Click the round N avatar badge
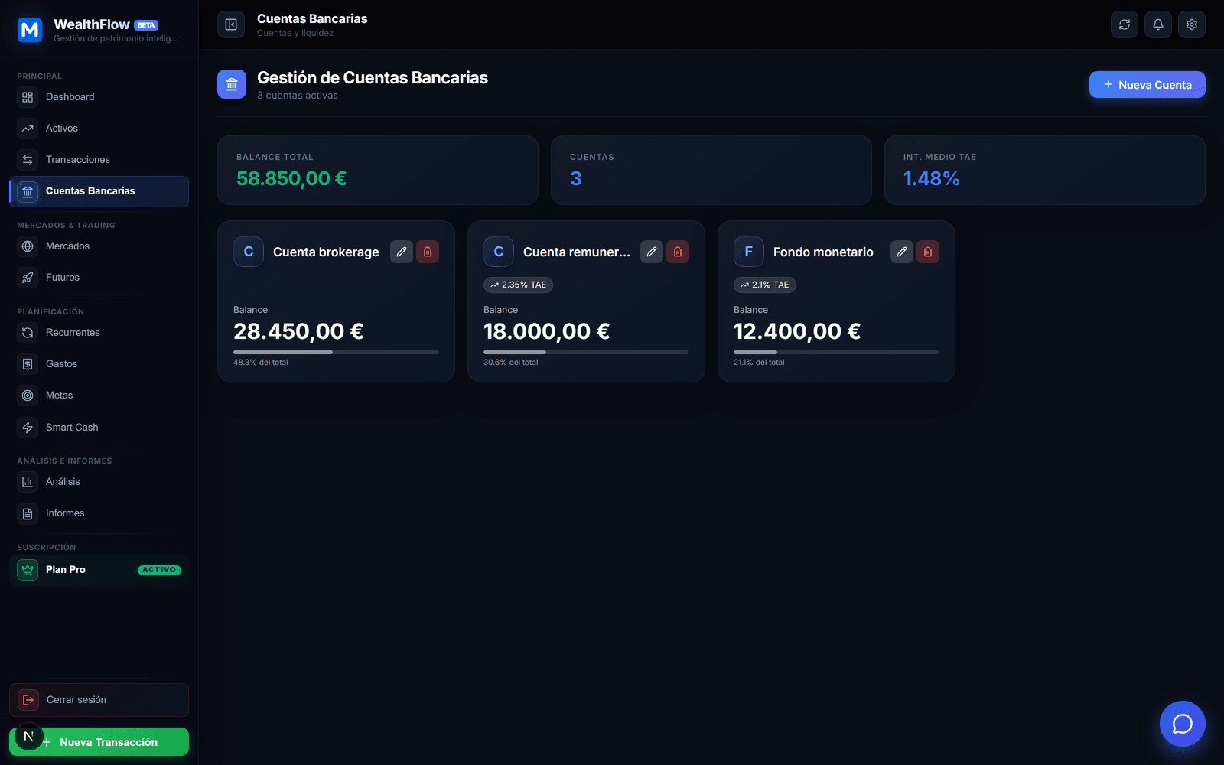 (28, 736)
